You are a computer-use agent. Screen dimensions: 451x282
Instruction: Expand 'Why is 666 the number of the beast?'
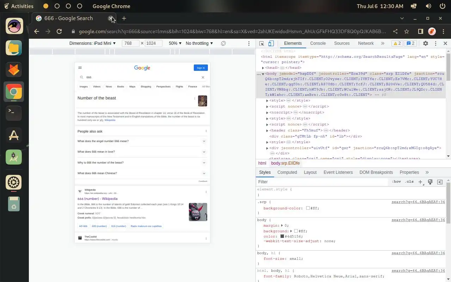tap(142, 163)
